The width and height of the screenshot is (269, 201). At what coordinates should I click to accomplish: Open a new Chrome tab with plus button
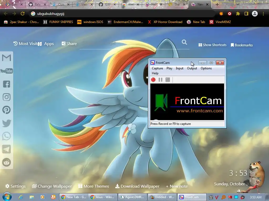pos(217,4)
